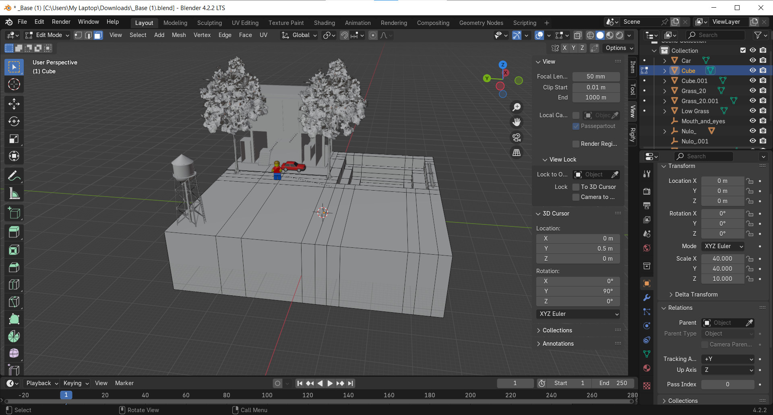The image size is (773, 415).
Task: Expand the Delta Transform panel
Action: (x=696, y=295)
